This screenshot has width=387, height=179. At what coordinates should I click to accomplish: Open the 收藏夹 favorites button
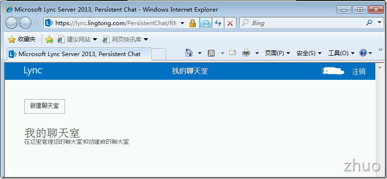22,39
